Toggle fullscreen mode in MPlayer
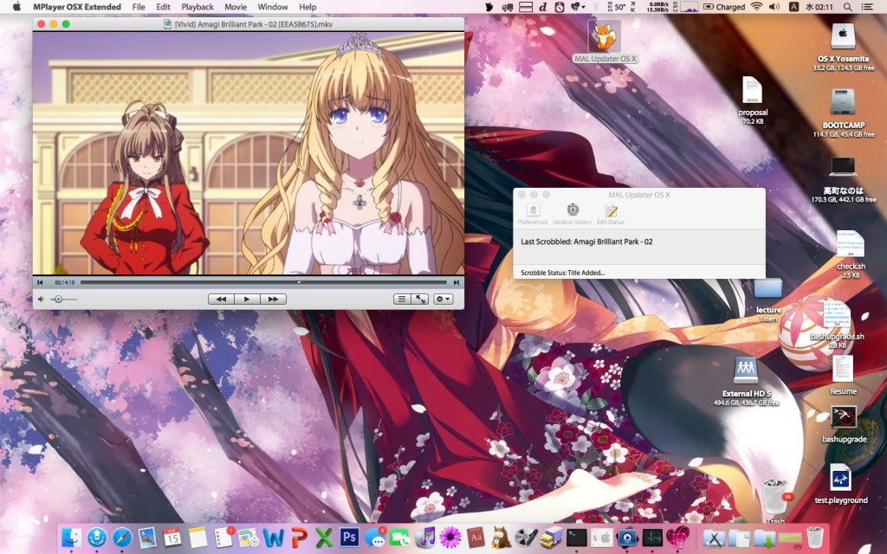This screenshot has width=887, height=554. pyautogui.click(x=420, y=299)
